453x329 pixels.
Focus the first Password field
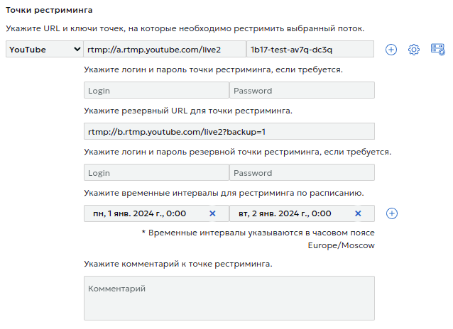coord(301,91)
